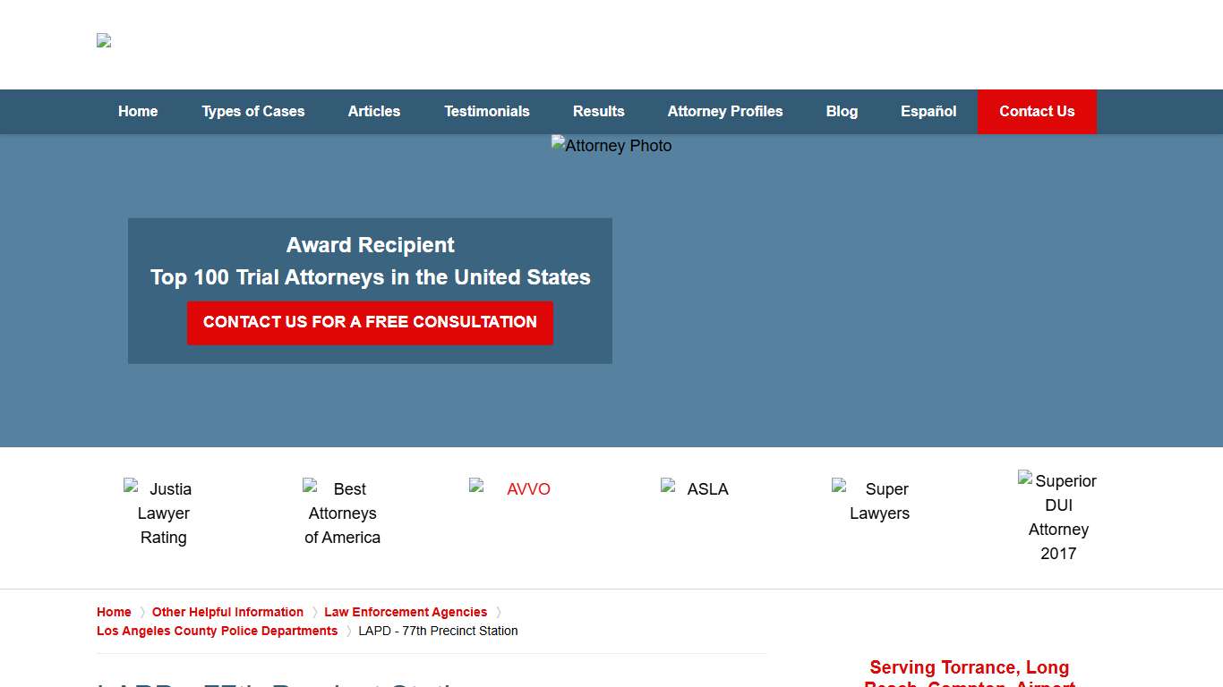View Attorney Profiles from the navigation bar

(725, 112)
